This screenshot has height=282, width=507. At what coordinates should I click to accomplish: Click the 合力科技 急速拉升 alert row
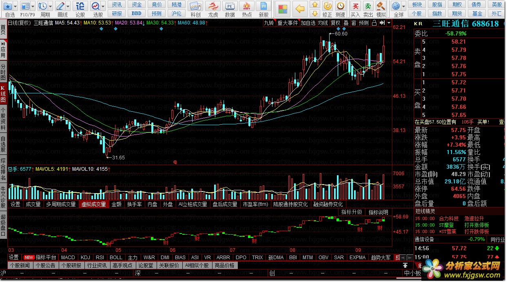(x=459, y=219)
